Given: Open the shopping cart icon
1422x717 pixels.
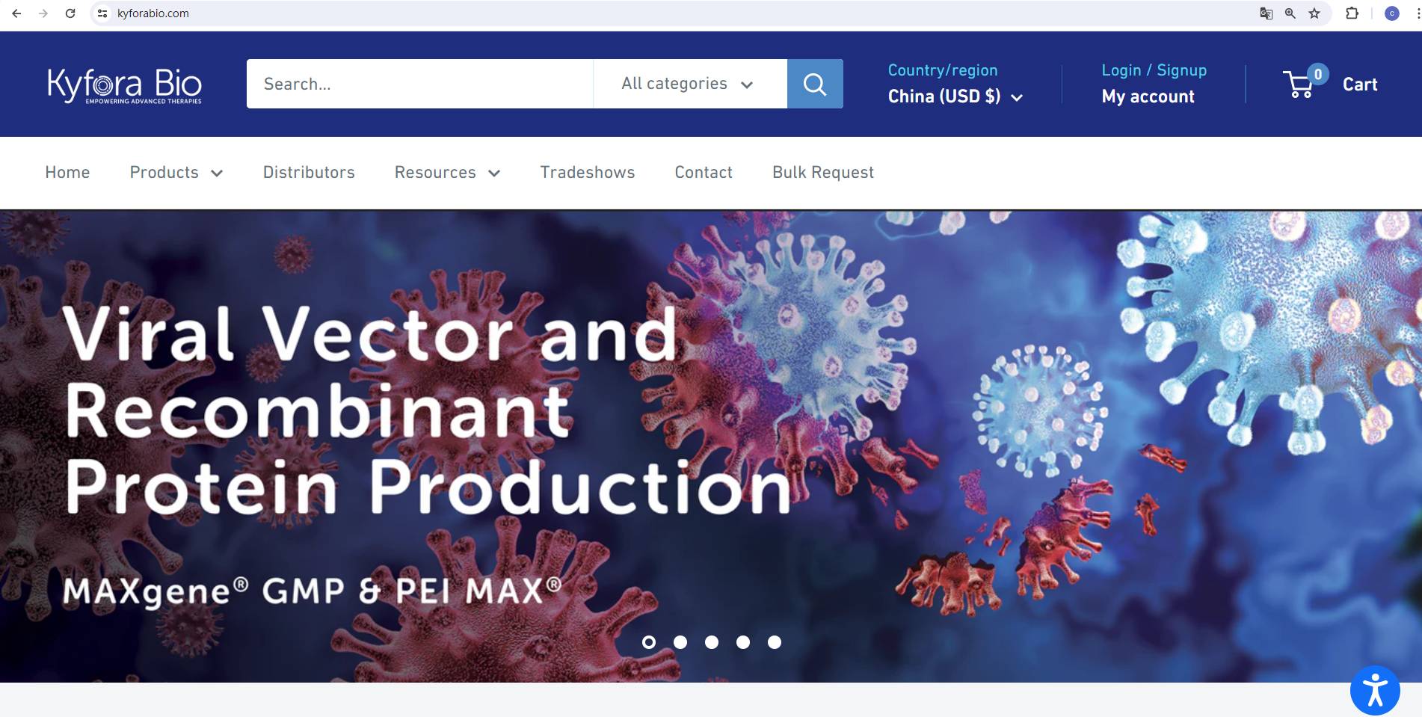Looking at the screenshot, I should click(x=1299, y=84).
